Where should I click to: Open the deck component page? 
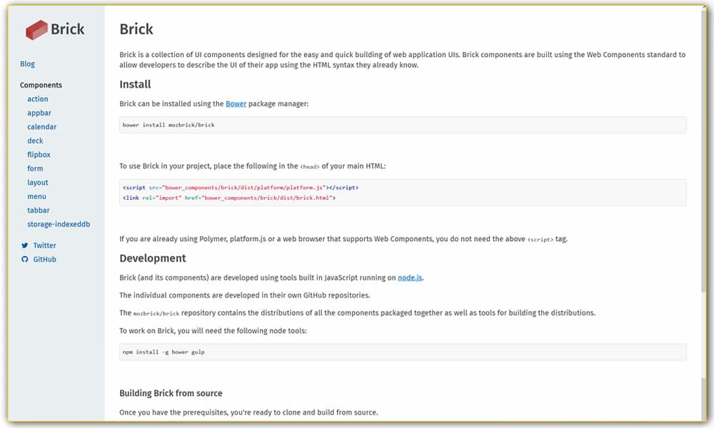tap(35, 141)
